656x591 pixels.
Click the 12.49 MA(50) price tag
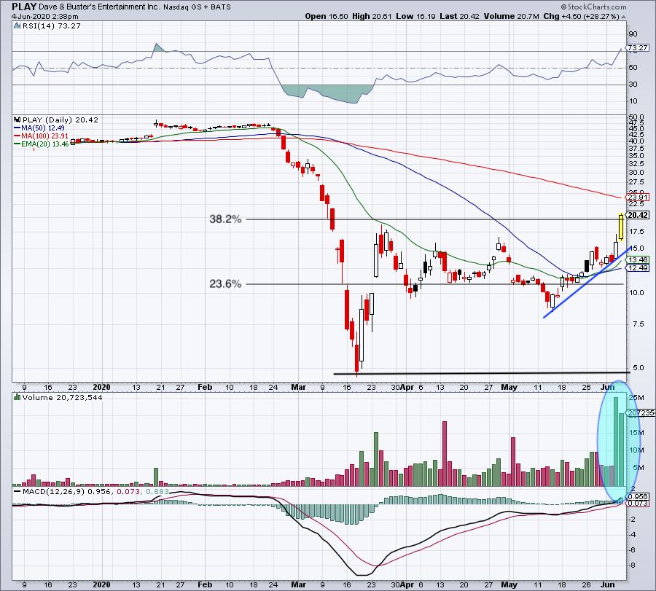tap(637, 267)
